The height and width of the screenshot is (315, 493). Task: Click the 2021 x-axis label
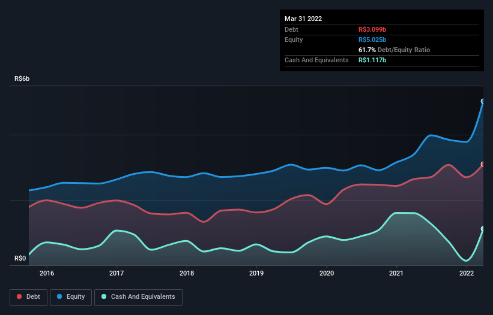(396, 273)
